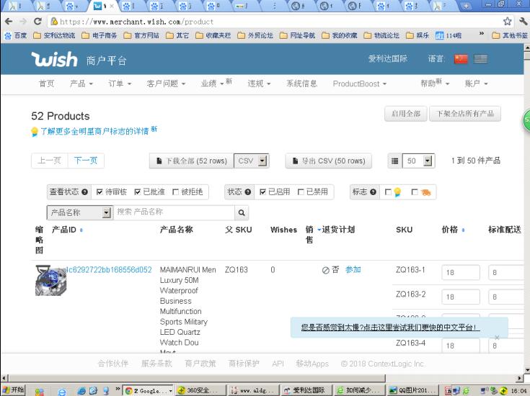Click the MAIMANRUI watch product thumbnail
530x396 pixels.
(50, 281)
